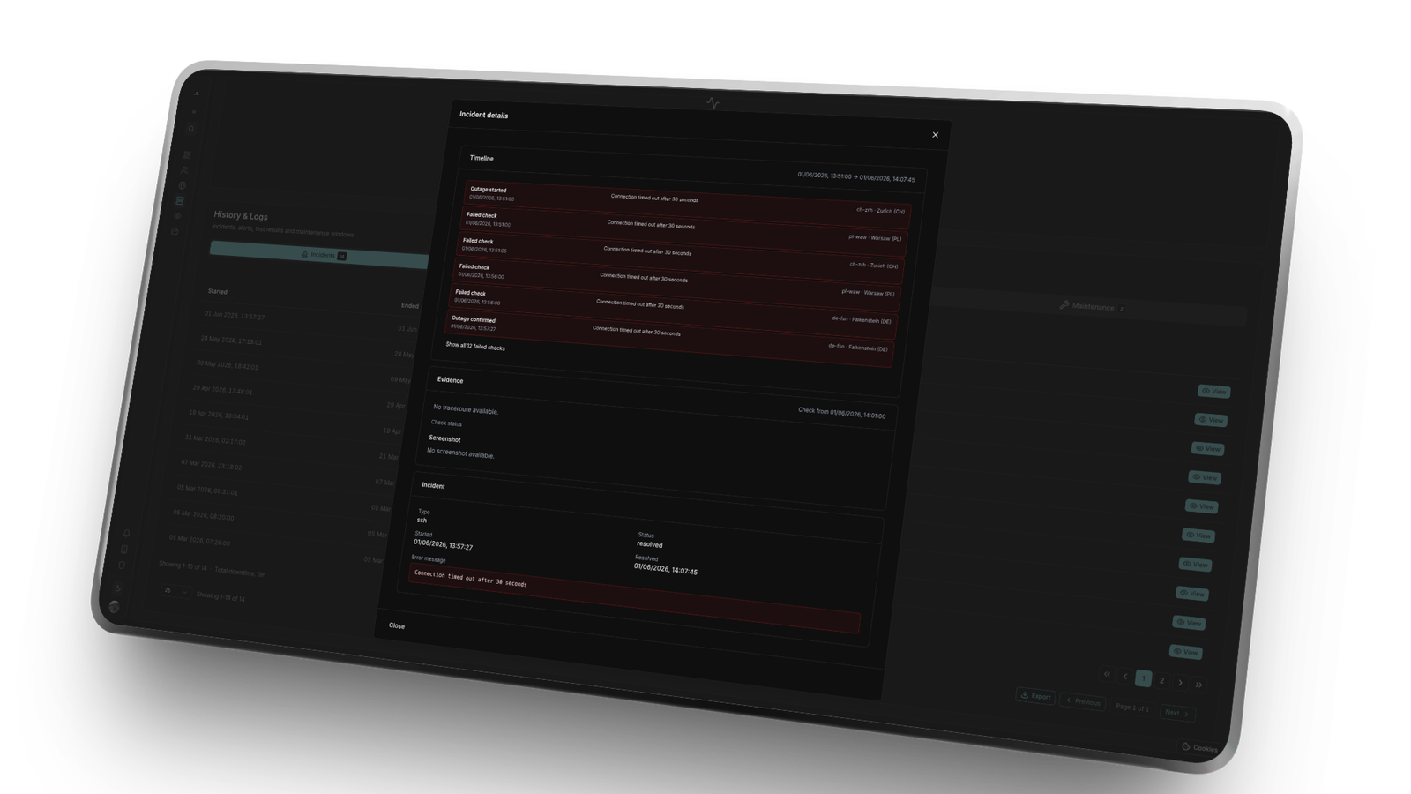Click the error message Connection timed out box
1411x794 pixels.
point(633,597)
